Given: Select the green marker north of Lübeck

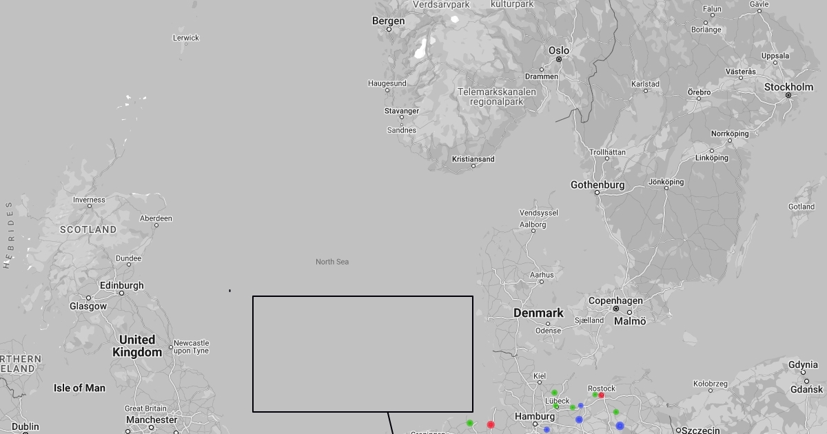Looking at the screenshot, I should click(x=554, y=393).
